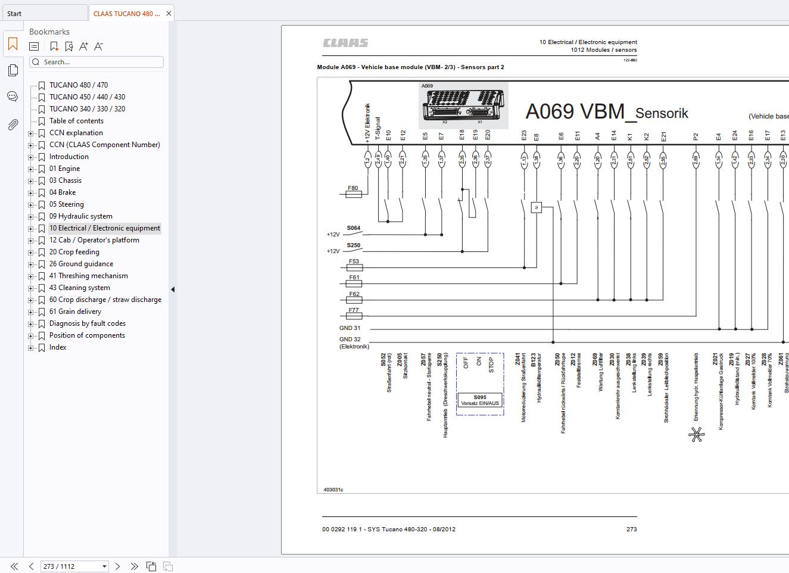Click the bookmark icon beside TUCANO 480 / 470
This screenshot has width=789, height=573.
(42, 85)
